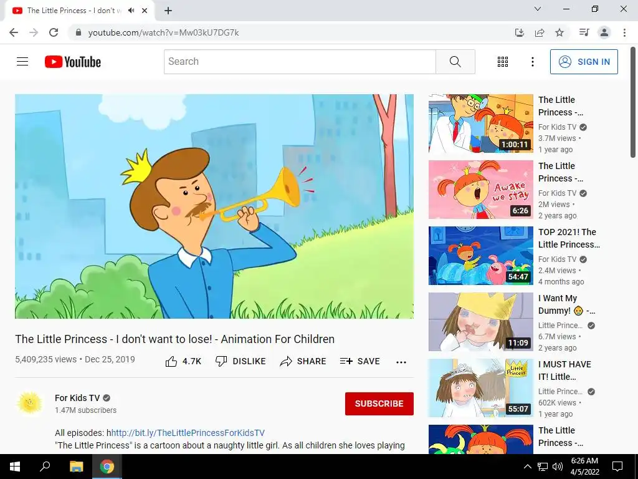The image size is (638, 479).
Task: Open more actions ellipsis below video
Action: coord(401,362)
